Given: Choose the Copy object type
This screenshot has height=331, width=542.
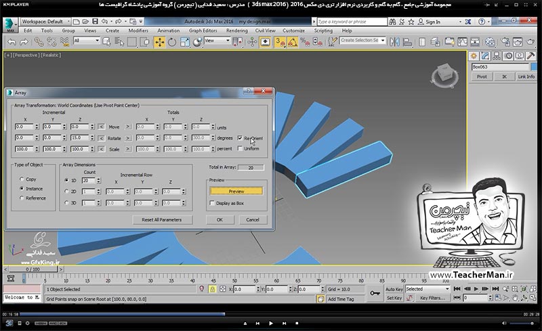Looking at the screenshot, I should click(x=22, y=179).
